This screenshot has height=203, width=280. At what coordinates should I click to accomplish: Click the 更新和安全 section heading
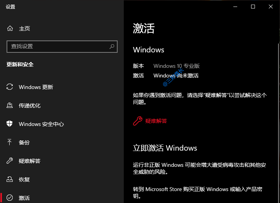coord(20,64)
